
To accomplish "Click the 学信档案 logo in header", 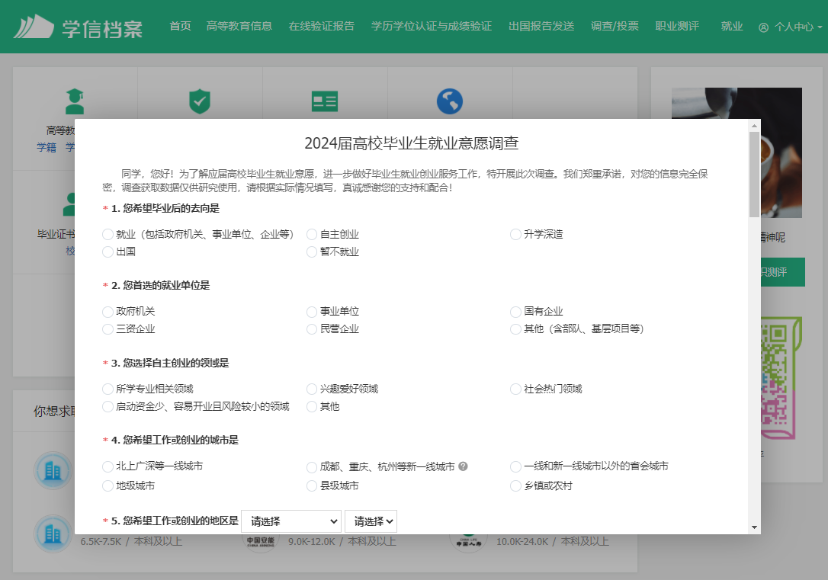I will click(78, 27).
